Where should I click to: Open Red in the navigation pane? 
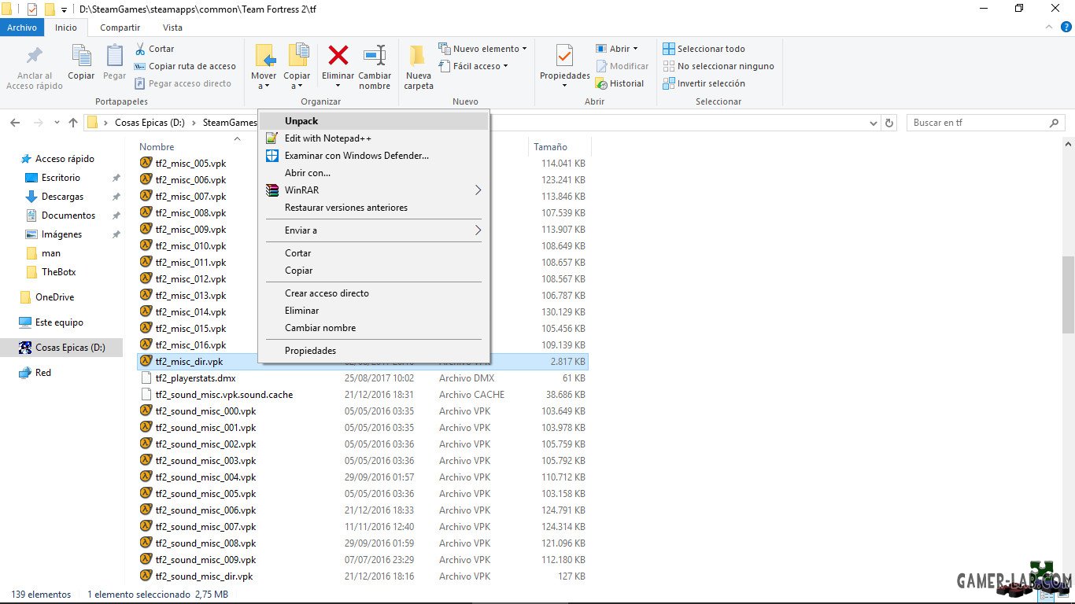(x=43, y=373)
